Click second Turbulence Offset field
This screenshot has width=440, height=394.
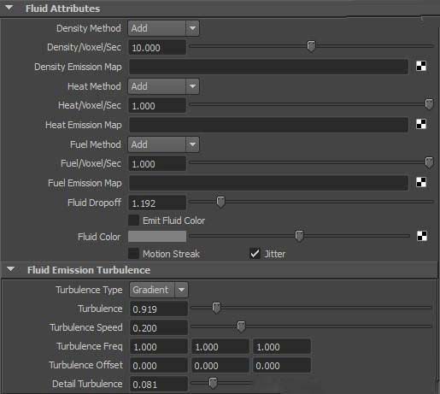point(220,366)
